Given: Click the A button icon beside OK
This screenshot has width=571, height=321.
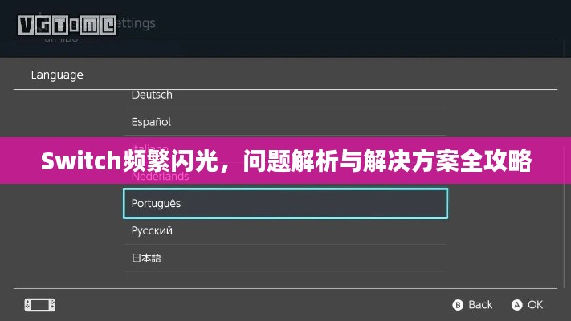Looking at the screenshot, I should click(x=516, y=305).
